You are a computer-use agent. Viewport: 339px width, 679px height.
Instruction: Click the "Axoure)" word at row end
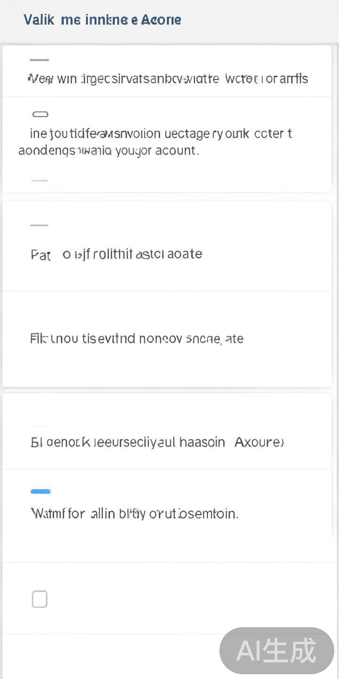tap(259, 442)
